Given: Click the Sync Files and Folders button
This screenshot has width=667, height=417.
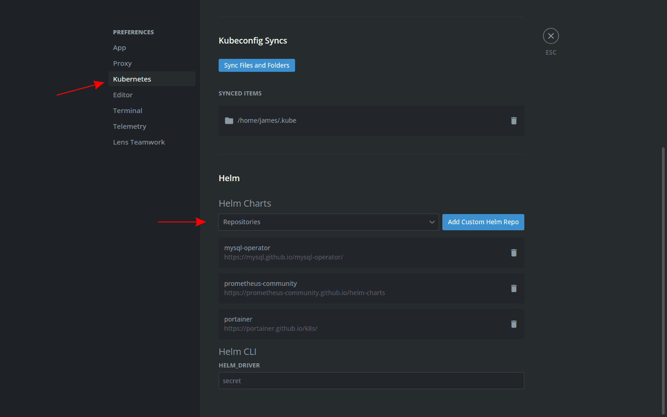Looking at the screenshot, I should point(257,65).
